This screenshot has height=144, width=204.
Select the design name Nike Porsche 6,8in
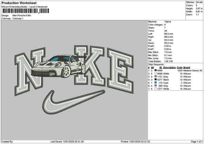click(x=22, y=16)
